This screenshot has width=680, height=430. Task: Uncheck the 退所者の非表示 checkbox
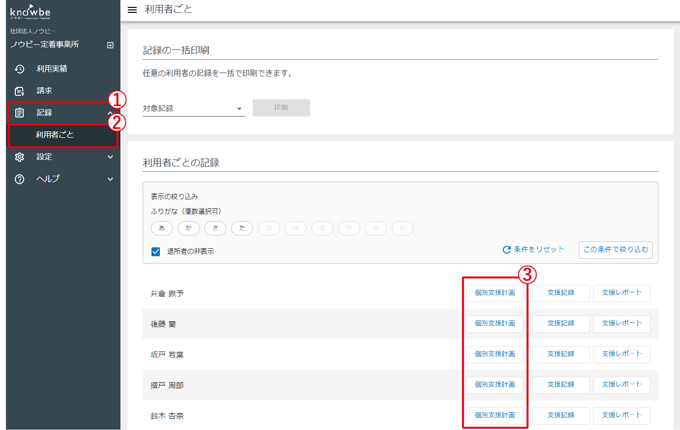tap(156, 252)
